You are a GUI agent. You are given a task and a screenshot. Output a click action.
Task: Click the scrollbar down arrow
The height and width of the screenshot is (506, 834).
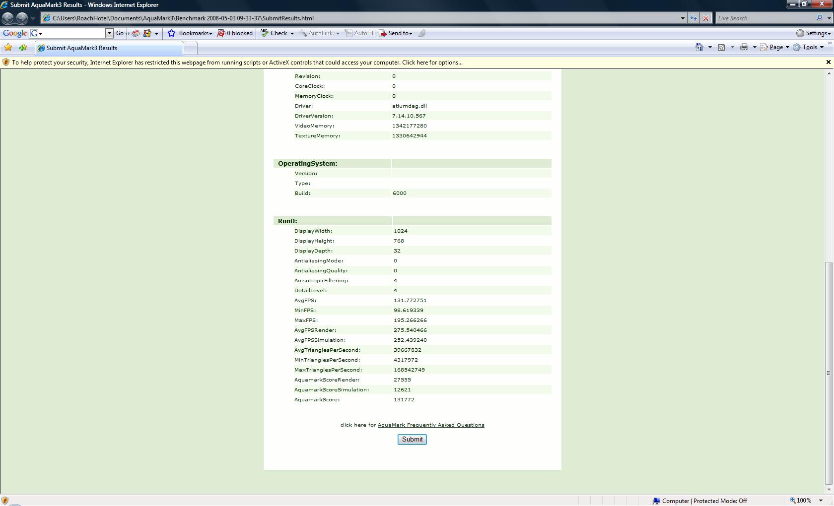click(828, 490)
